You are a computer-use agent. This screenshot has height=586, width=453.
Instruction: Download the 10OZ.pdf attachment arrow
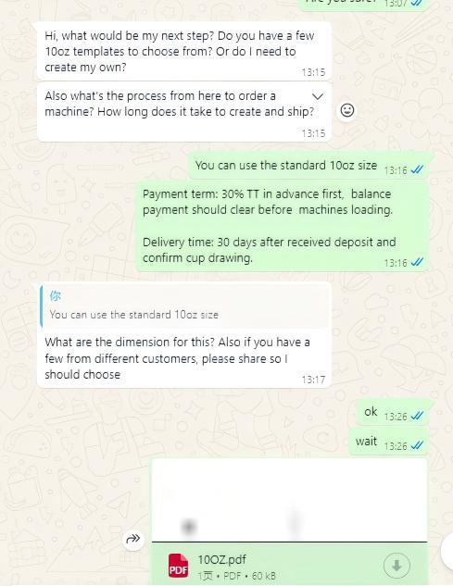coord(396,566)
